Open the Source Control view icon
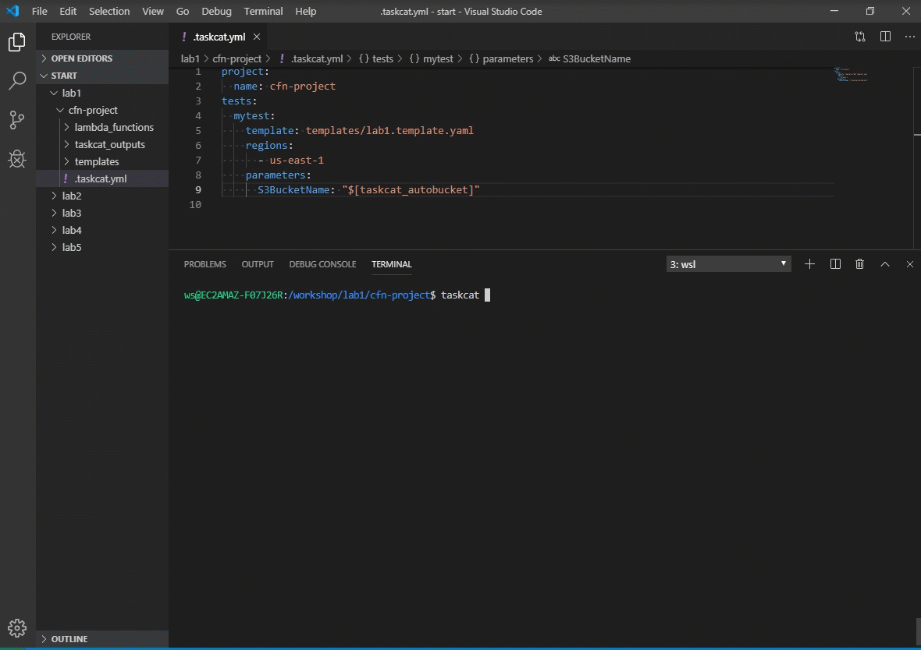The height and width of the screenshot is (650, 921). click(17, 120)
